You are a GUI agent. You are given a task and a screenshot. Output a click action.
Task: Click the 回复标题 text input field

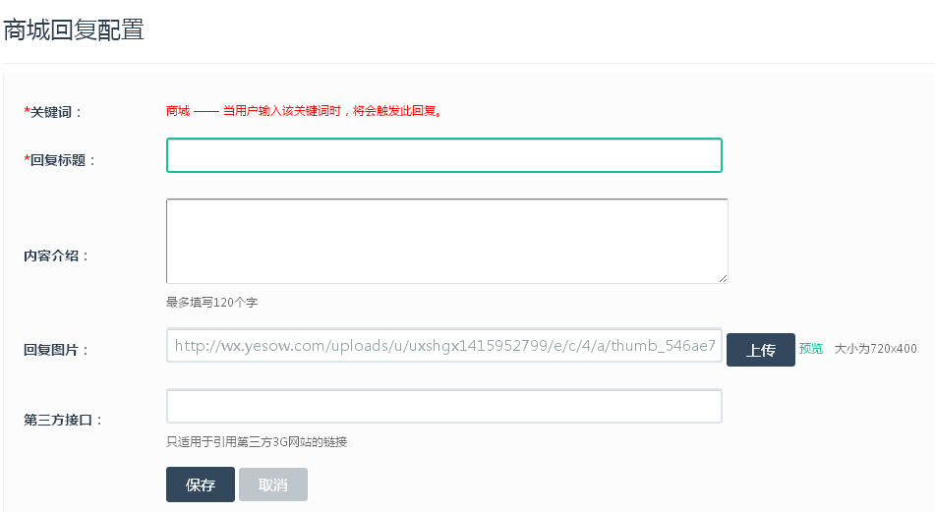coord(443,155)
